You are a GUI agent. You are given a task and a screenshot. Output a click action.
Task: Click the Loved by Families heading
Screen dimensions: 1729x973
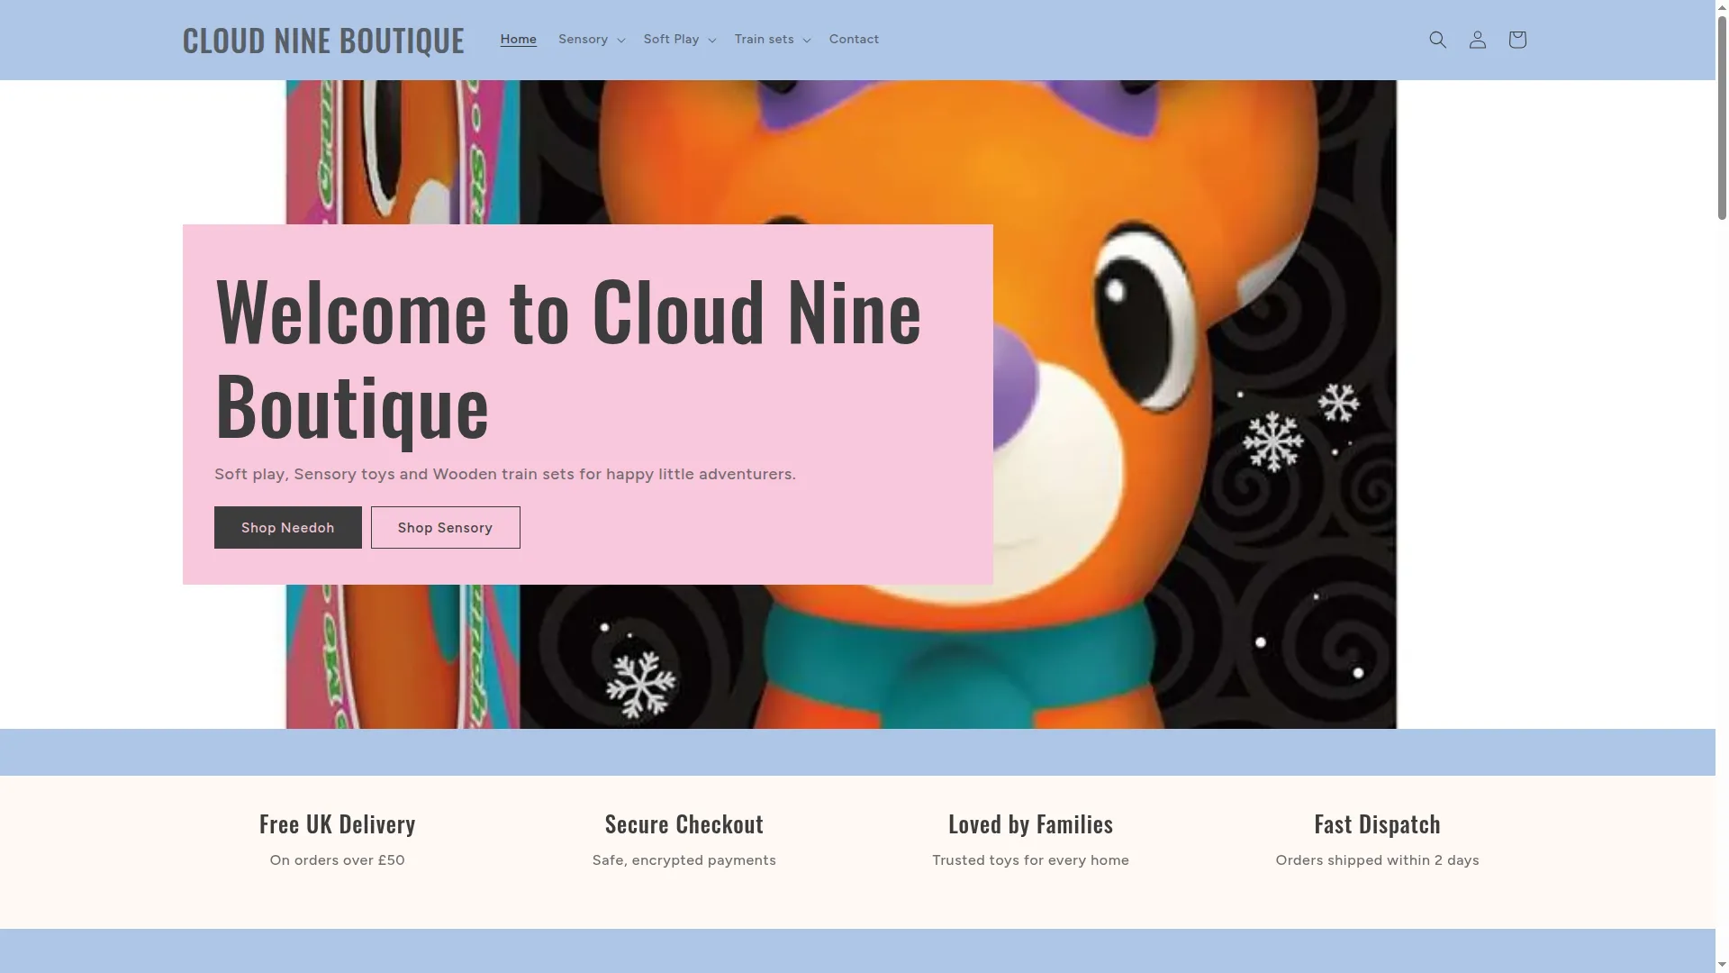click(x=1030, y=824)
